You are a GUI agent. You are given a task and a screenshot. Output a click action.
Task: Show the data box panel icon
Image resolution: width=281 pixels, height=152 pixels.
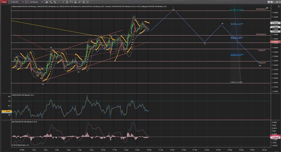tap(67, 2)
